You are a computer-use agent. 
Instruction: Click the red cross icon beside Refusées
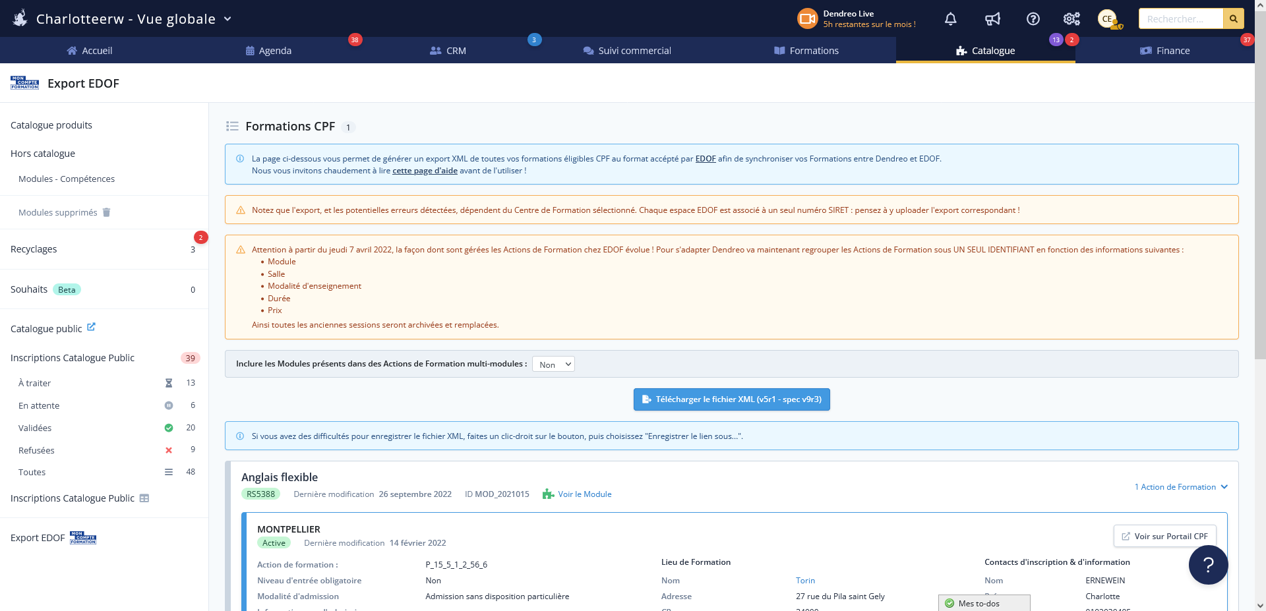(169, 450)
